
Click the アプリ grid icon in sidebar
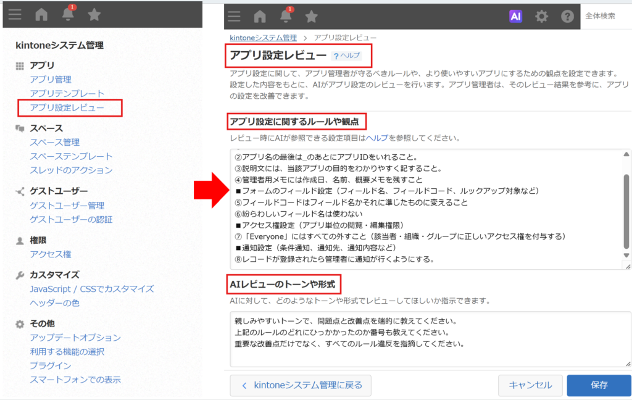pyautogui.click(x=20, y=65)
